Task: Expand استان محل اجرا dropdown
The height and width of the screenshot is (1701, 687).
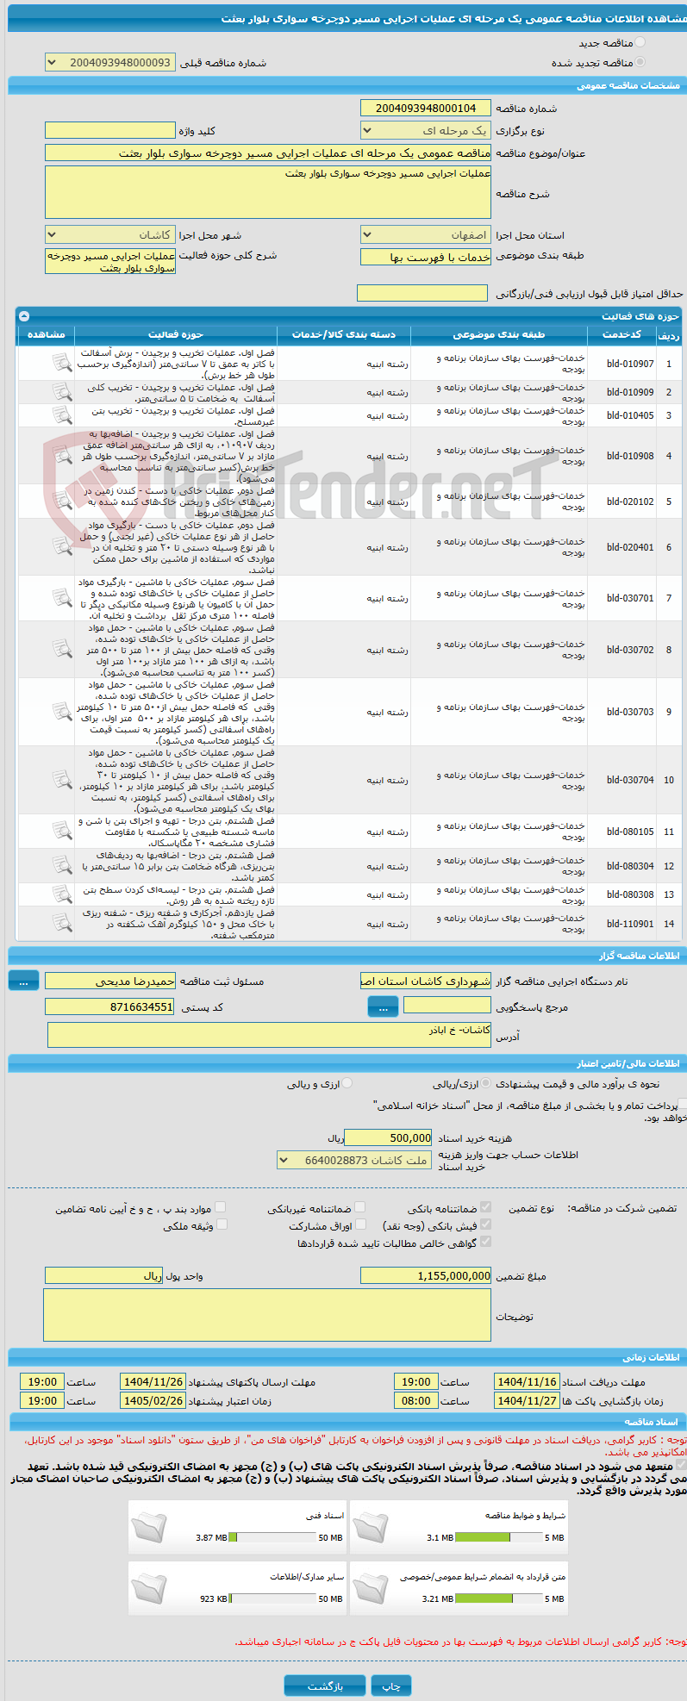Action: tap(426, 235)
